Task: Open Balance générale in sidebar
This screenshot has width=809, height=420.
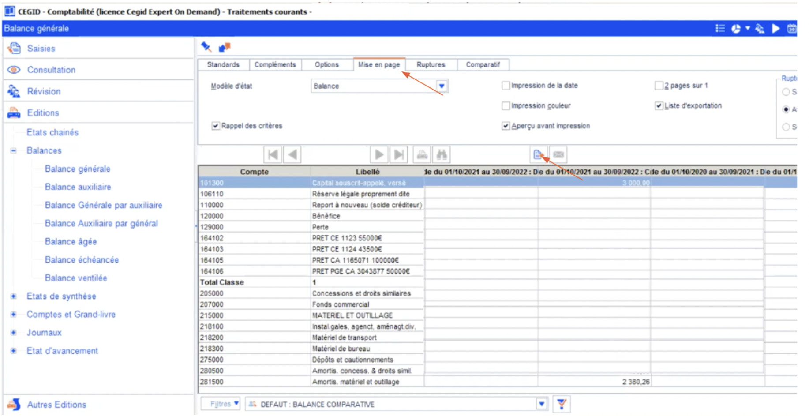Action: [78, 169]
